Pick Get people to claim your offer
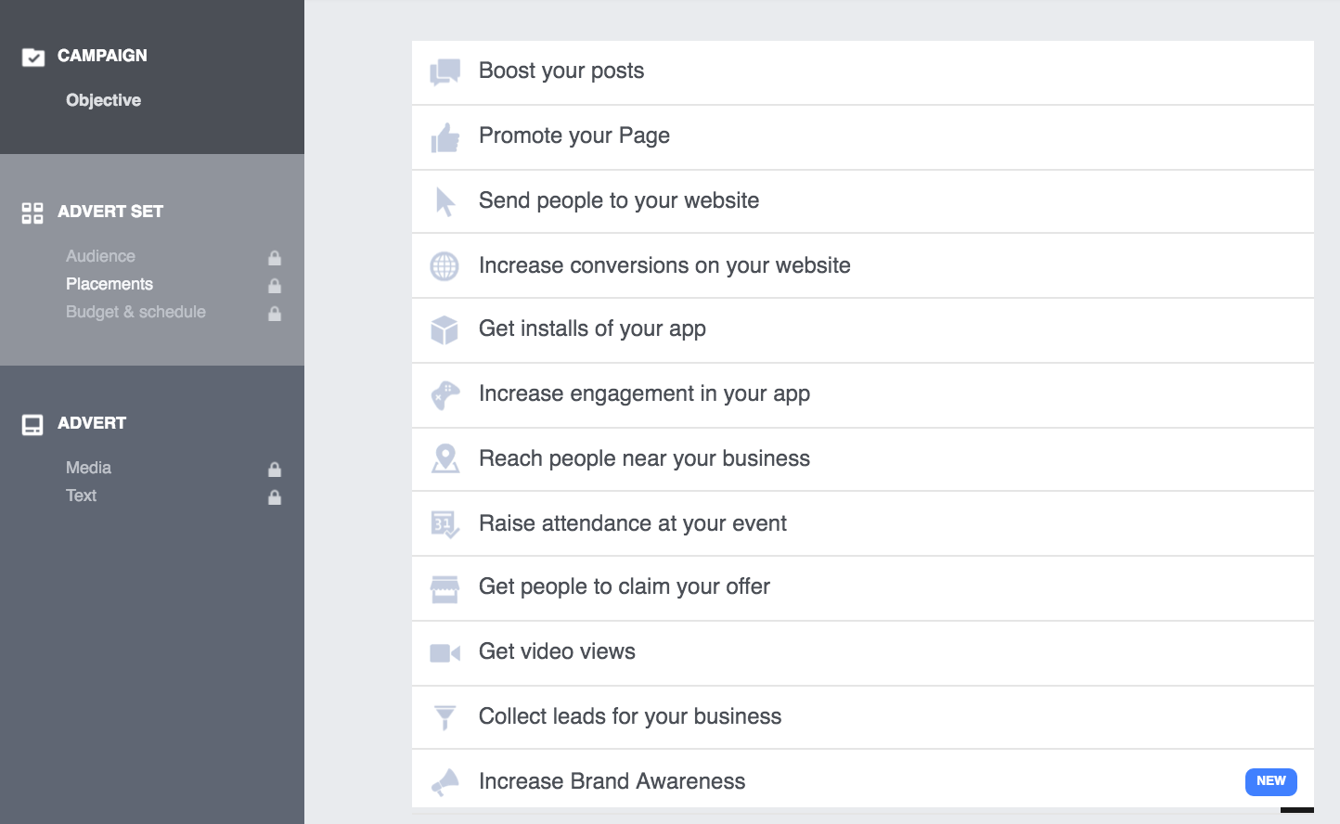This screenshot has width=1340, height=824. tap(863, 588)
